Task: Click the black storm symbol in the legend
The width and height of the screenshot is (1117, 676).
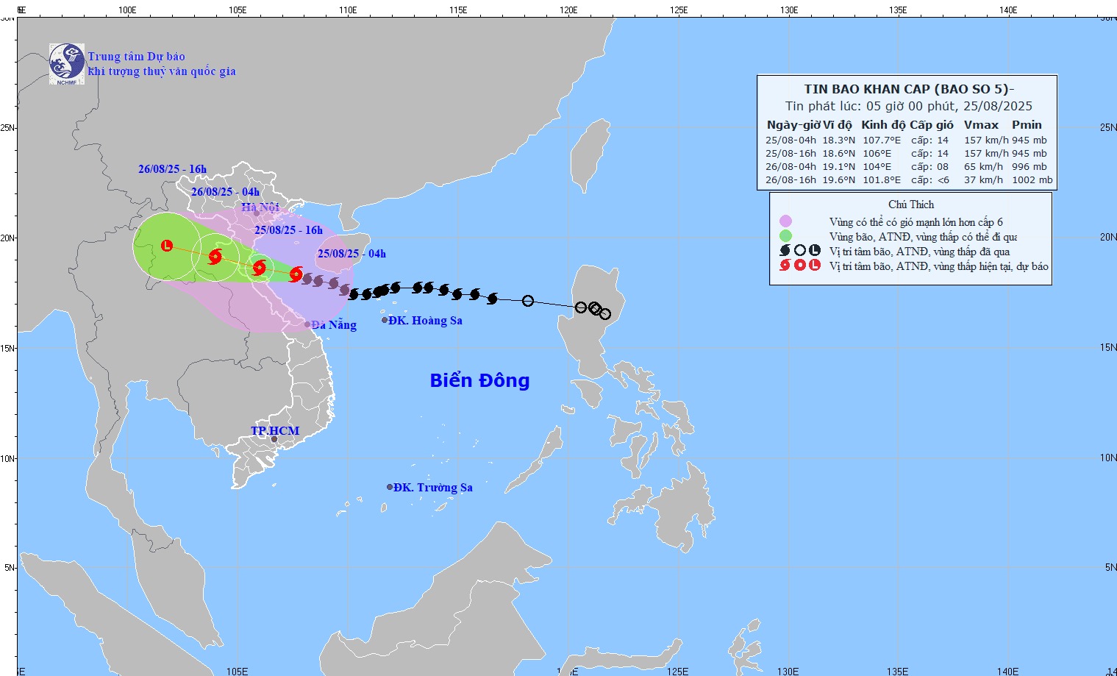Action: pos(785,251)
